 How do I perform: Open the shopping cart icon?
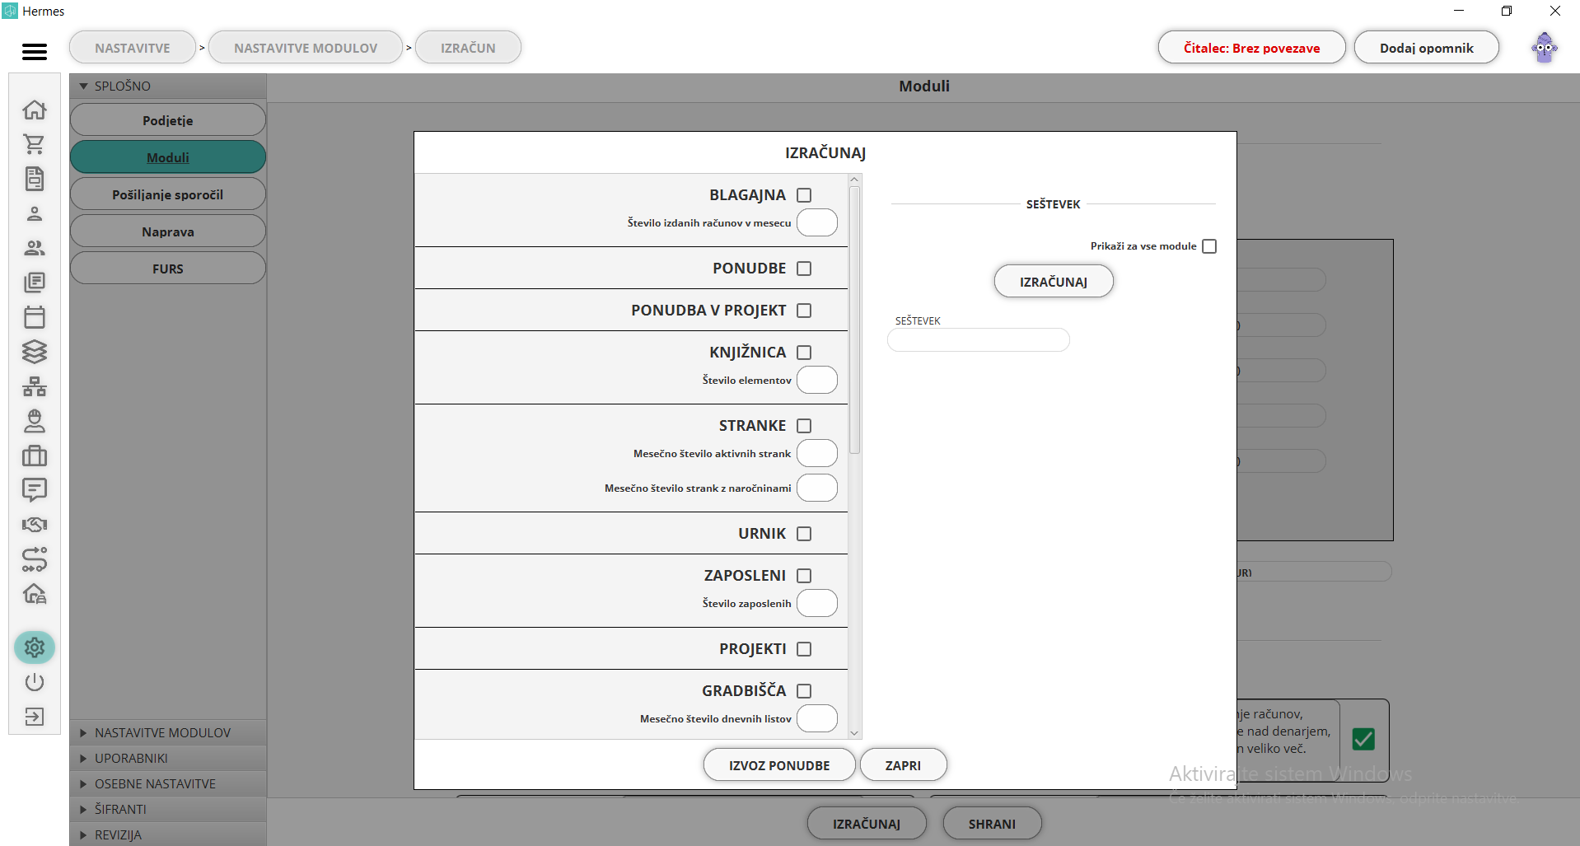coord(35,144)
